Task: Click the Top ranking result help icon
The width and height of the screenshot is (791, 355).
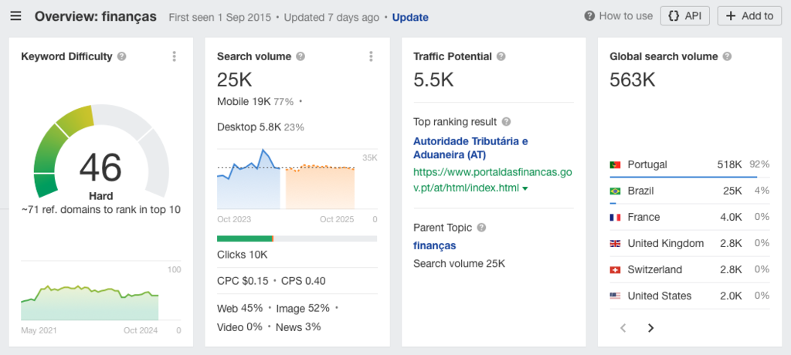Action: pos(506,122)
